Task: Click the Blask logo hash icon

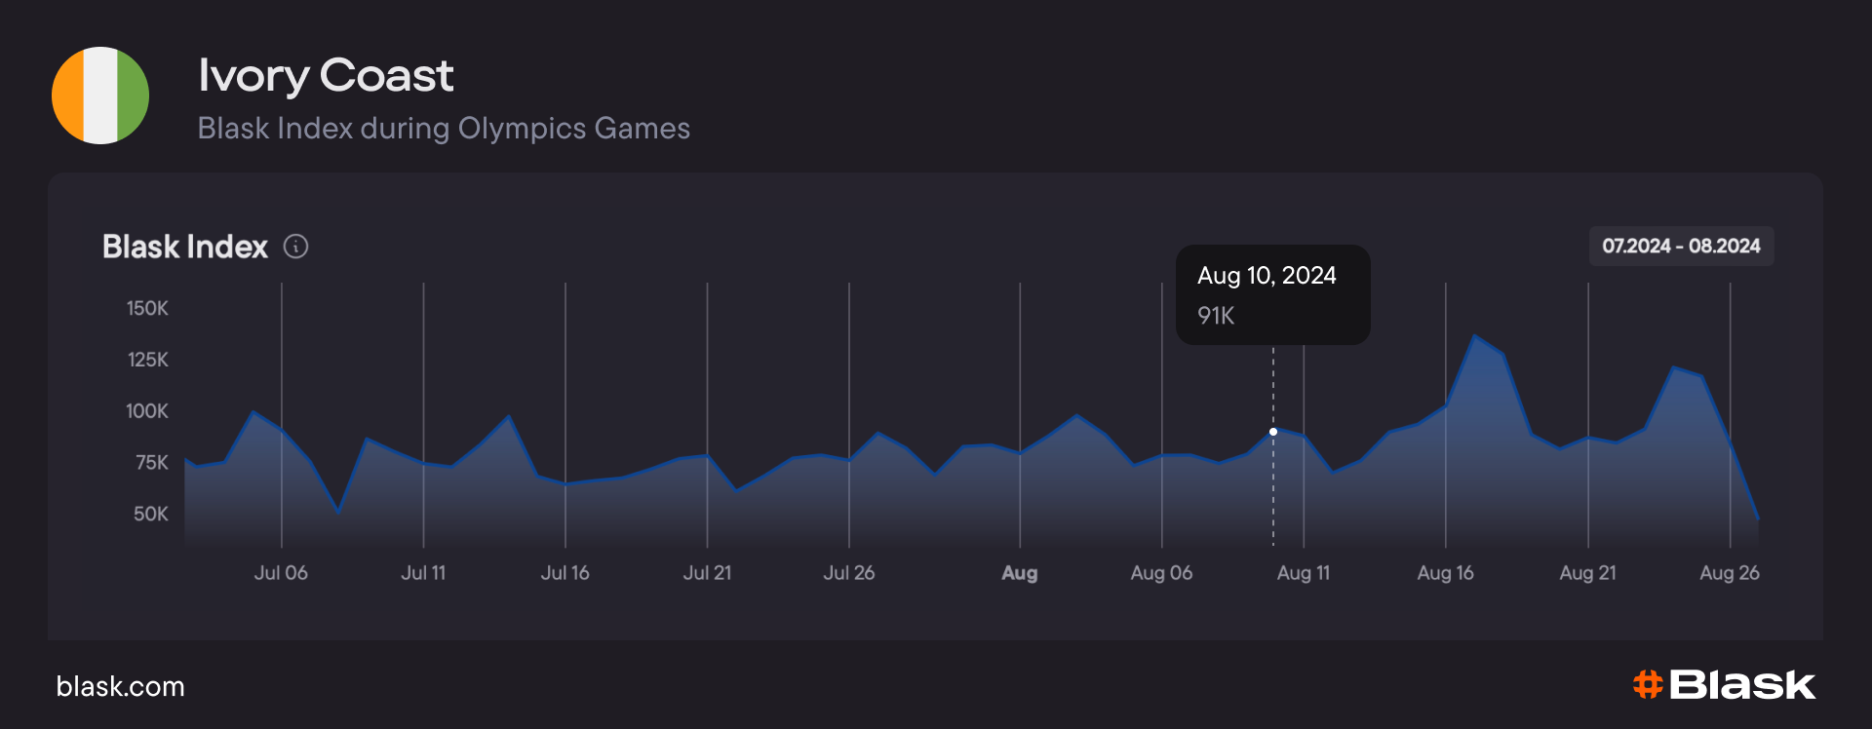Action: (1647, 684)
